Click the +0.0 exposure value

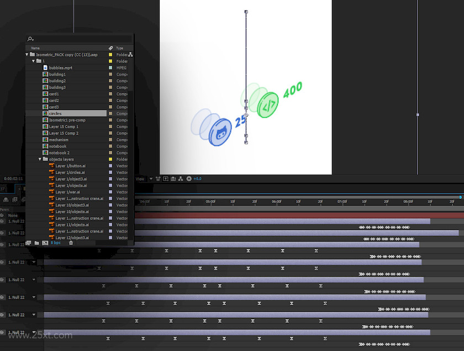click(197, 179)
